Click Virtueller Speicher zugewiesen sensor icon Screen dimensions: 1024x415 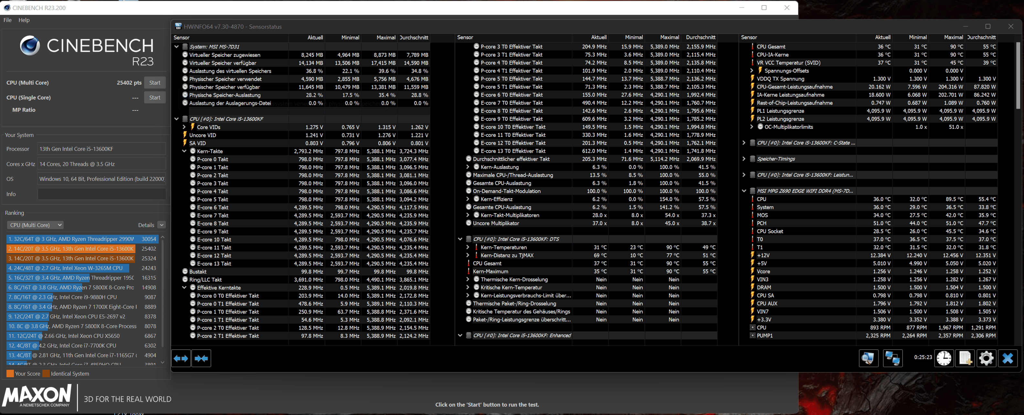pyautogui.click(x=185, y=54)
